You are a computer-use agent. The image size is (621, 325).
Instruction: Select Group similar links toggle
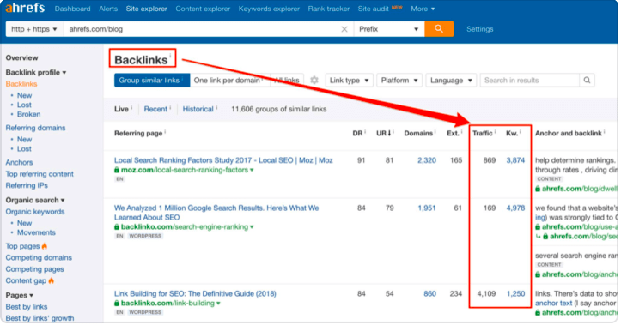point(152,81)
